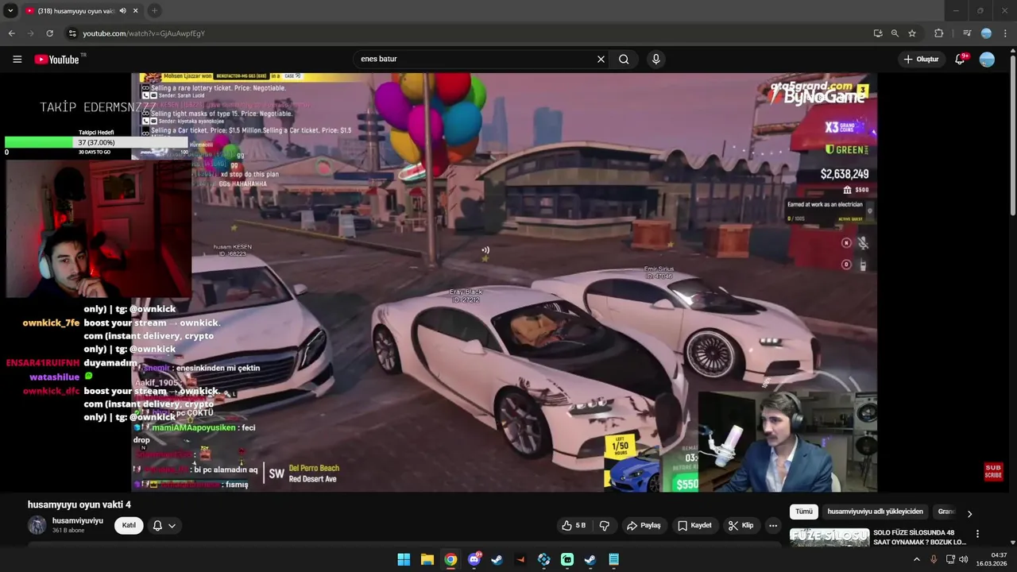Open husamviyuviyu channel name link
This screenshot has width=1017, height=572.
(78, 520)
